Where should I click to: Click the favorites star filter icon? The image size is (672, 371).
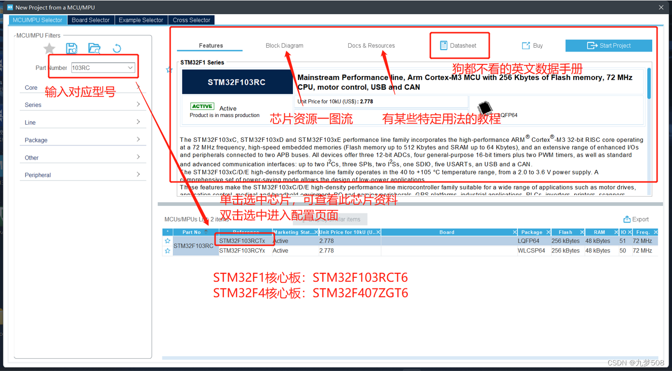(x=49, y=49)
